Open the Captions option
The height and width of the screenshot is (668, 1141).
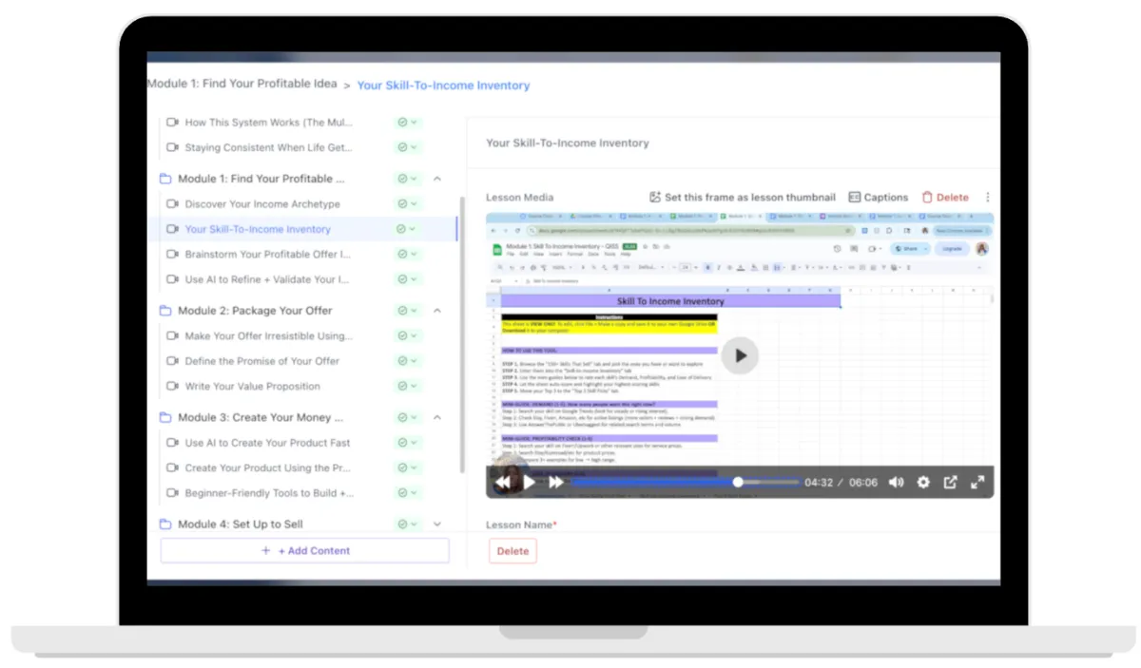pyautogui.click(x=878, y=198)
